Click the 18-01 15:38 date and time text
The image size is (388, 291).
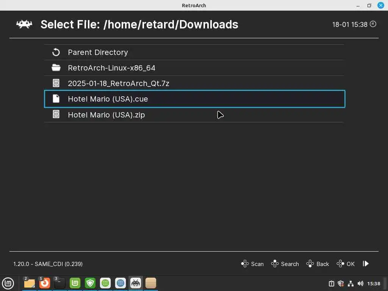[x=350, y=25]
